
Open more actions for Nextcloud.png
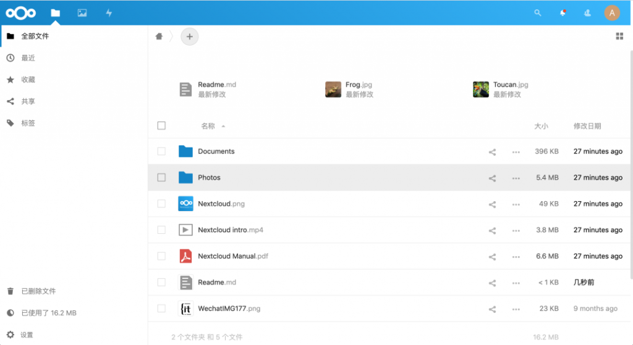(516, 204)
